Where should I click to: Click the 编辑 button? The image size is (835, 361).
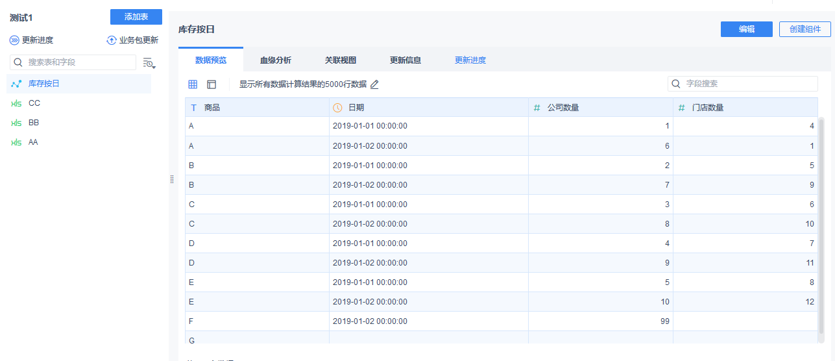click(x=747, y=29)
